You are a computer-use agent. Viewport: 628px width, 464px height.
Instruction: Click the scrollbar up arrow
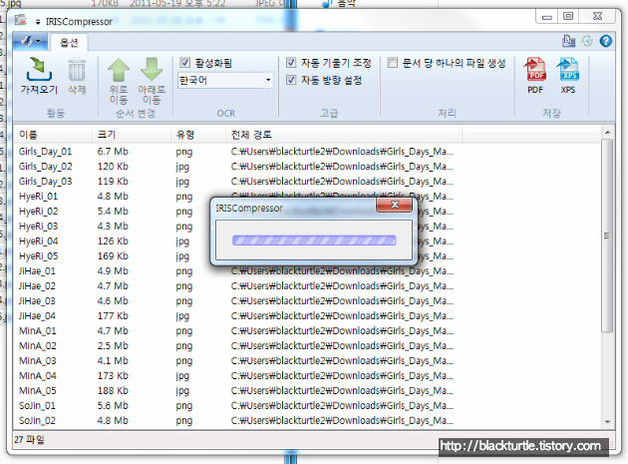(607, 133)
